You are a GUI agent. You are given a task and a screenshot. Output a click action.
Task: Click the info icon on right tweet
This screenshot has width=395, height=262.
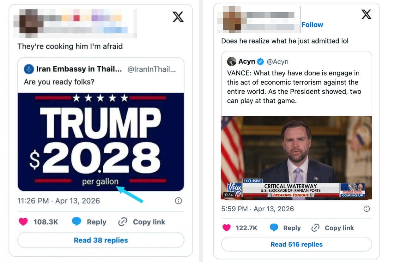click(367, 209)
